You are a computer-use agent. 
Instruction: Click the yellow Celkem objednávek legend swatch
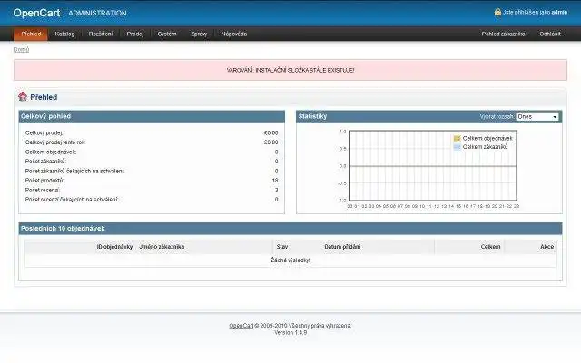pos(457,138)
